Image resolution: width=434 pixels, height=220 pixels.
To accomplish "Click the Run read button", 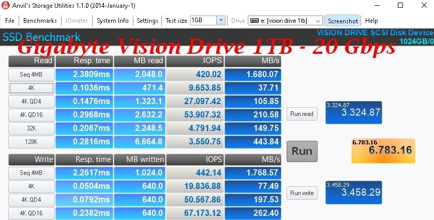I will [x=302, y=114].
